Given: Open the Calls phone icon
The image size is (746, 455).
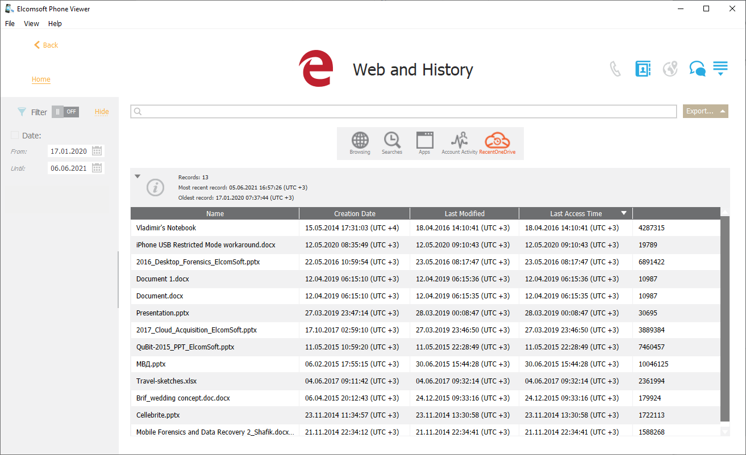Looking at the screenshot, I should [615, 69].
